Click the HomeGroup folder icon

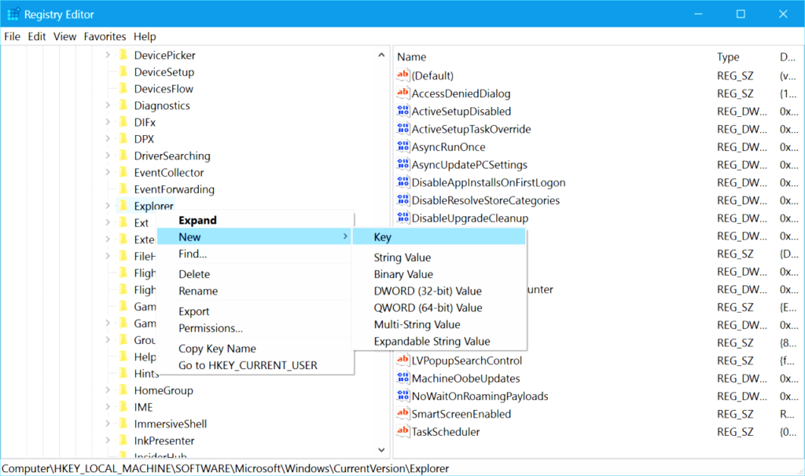coord(123,390)
